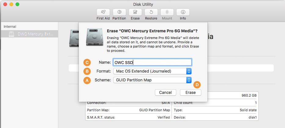Click the First Aid toolbar icon
The image size is (285, 128).
(x=103, y=12)
